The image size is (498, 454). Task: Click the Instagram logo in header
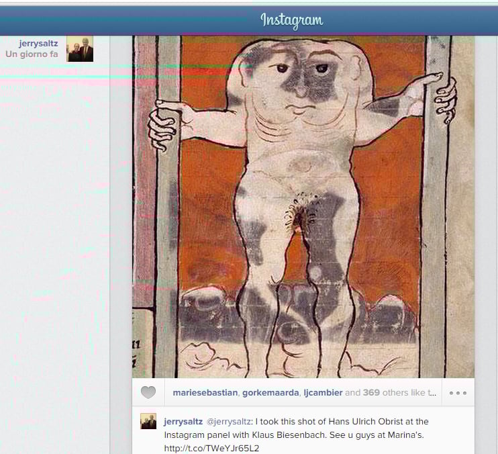click(x=291, y=21)
